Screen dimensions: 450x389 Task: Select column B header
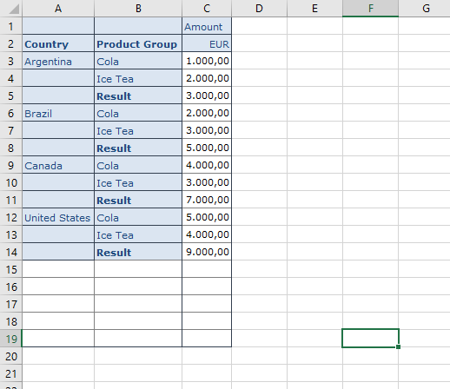pos(138,9)
